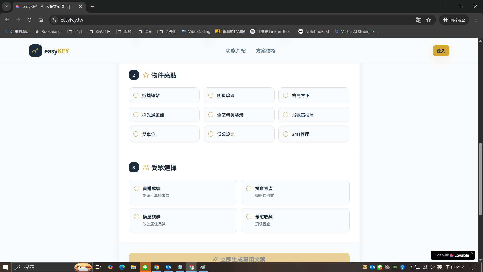Click the easyKEY key logo icon
483x272 pixels.
tap(35, 51)
